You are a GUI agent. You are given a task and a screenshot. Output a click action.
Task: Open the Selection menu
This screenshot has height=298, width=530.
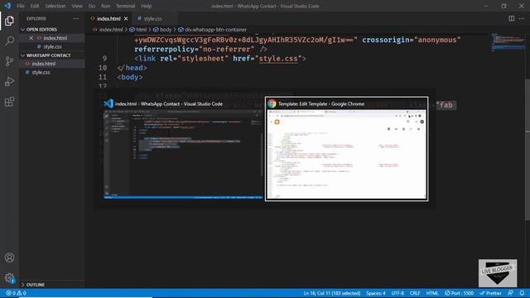pyautogui.click(x=55, y=6)
